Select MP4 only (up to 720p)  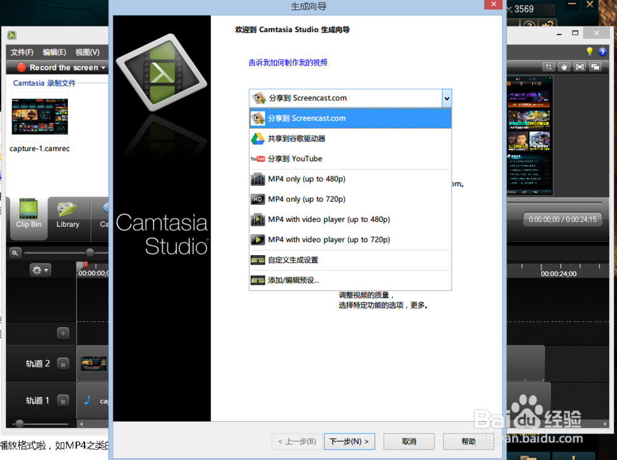350,199
